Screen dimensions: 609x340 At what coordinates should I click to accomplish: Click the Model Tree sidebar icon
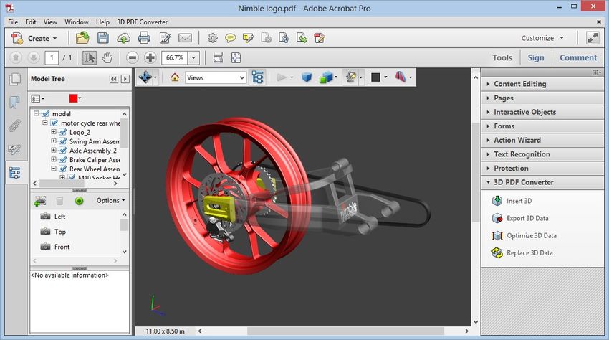click(15, 173)
